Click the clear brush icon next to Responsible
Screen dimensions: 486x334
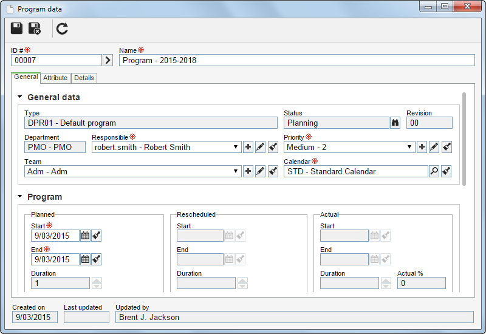coord(273,147)
